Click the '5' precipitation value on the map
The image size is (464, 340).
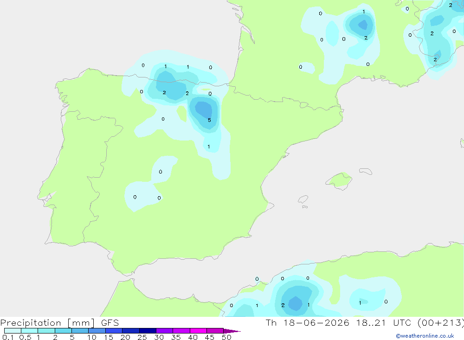tap(210, 120)
